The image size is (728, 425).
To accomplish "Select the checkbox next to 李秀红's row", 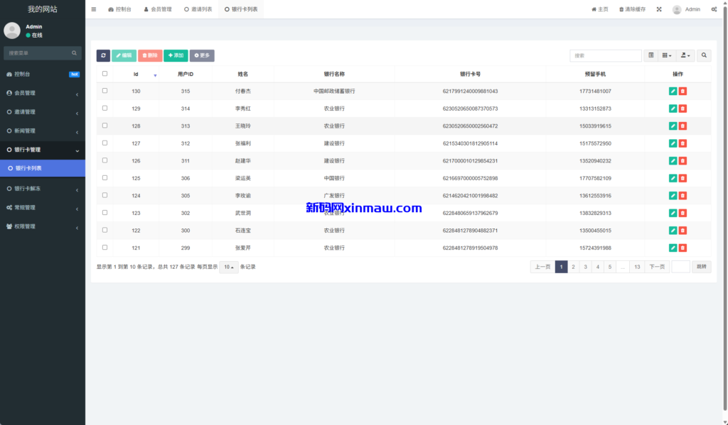I will coord(105,109).
